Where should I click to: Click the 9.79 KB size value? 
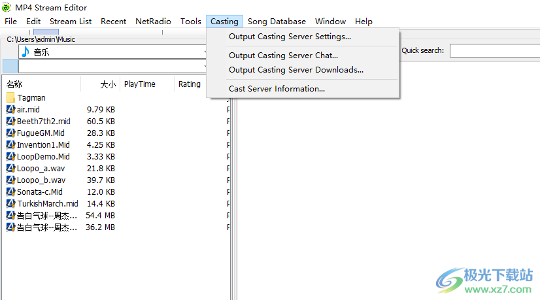click(x=101, y=110)
